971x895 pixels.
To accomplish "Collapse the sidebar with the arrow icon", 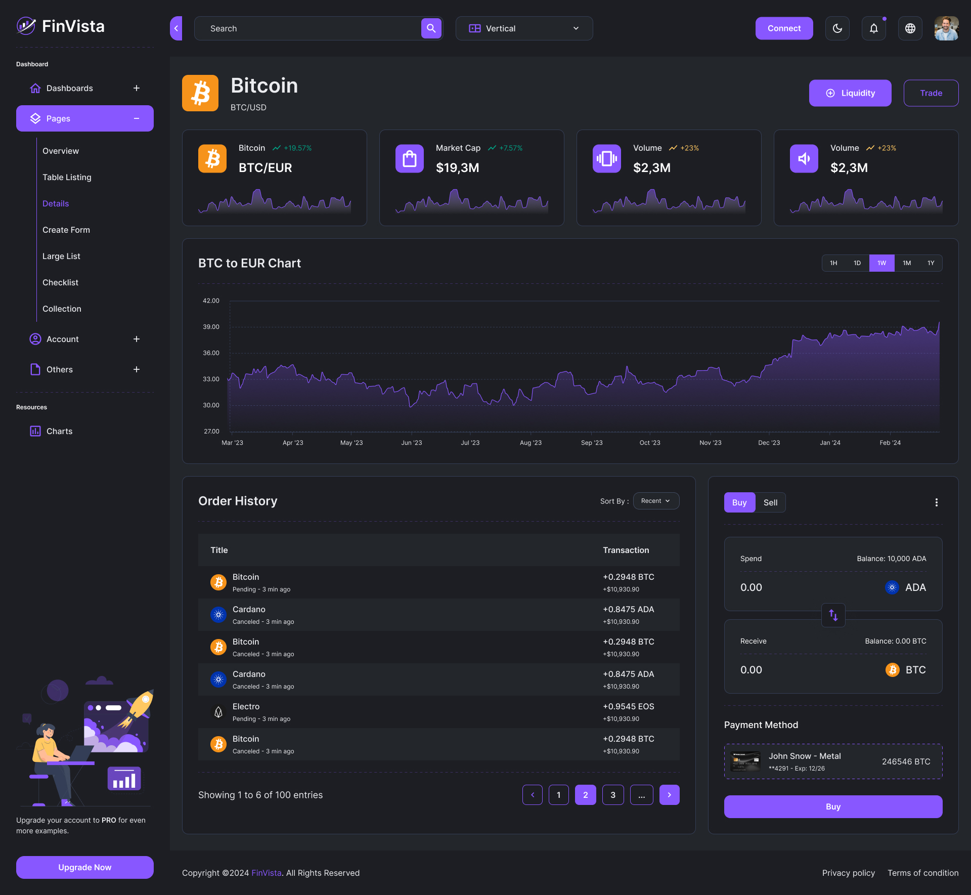I will pos(175,28).
